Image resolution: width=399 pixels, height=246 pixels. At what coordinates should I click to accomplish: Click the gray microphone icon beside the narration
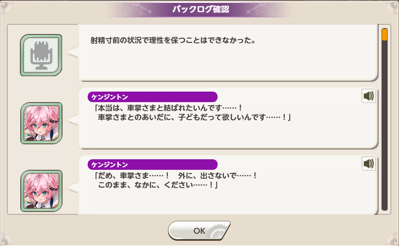pos(41,55)
